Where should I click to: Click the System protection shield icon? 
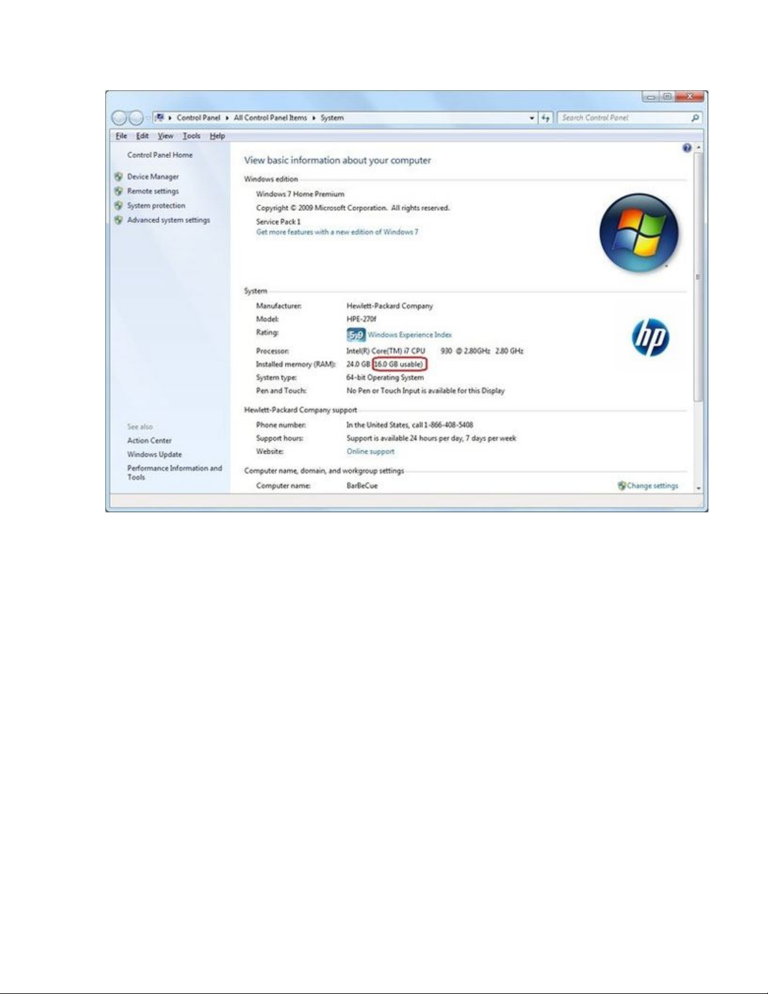118,206
